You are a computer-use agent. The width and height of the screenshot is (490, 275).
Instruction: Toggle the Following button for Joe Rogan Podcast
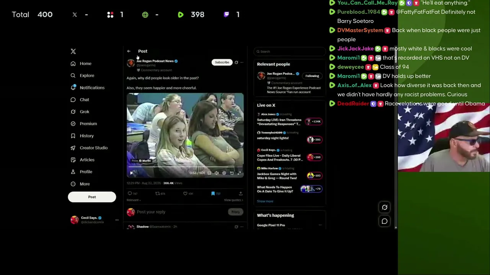point(312,76)
